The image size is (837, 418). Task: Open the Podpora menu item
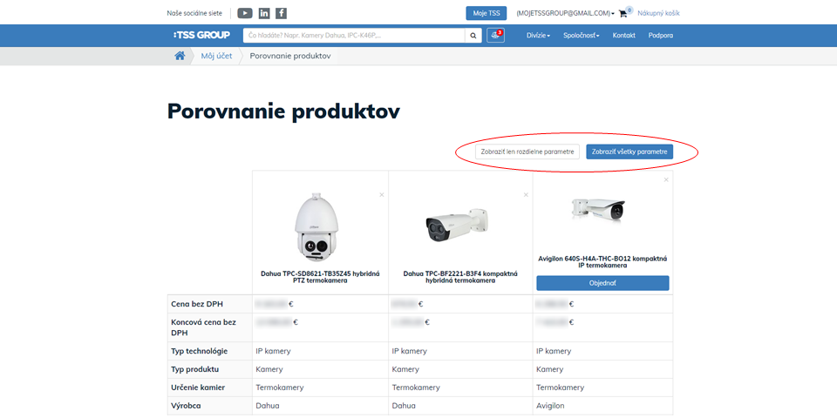tap(660, 36)
